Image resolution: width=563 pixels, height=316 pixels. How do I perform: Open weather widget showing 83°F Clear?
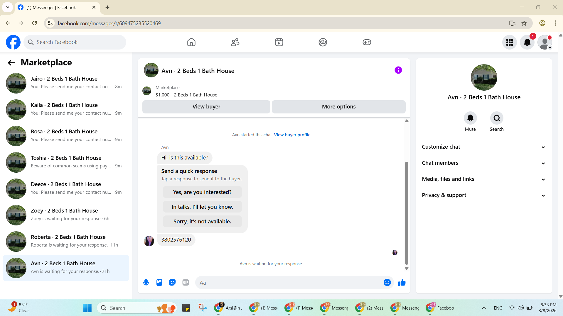click(19, 307)
